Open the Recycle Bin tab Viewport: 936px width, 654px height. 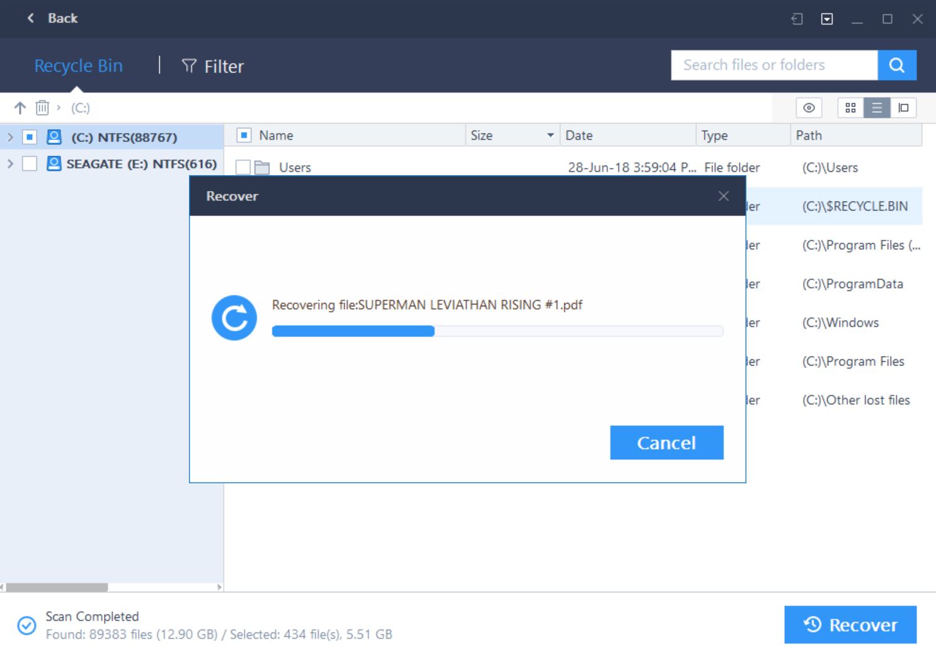click(x=78, y=66)
